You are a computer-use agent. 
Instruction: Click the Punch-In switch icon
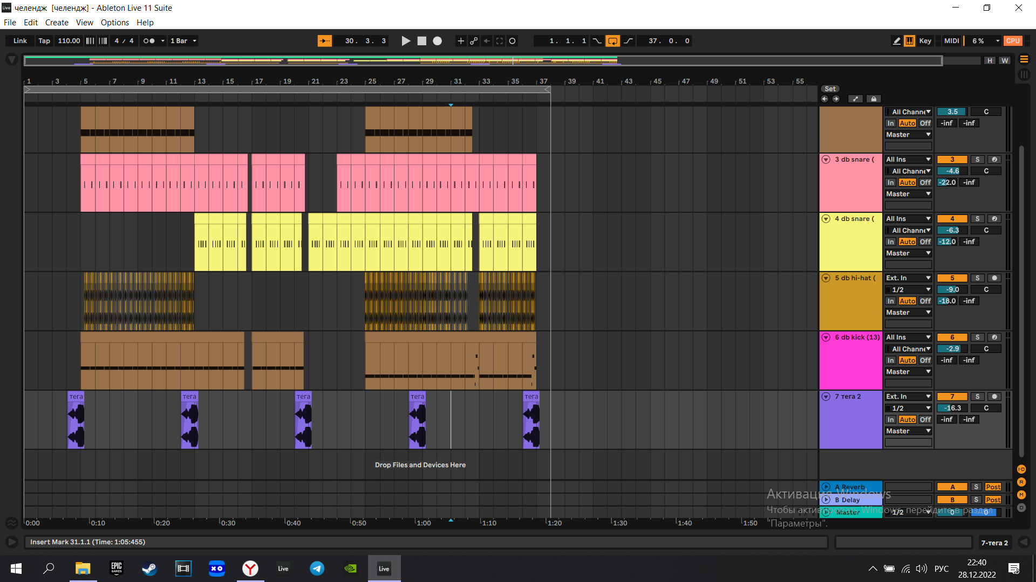point(597,41)
